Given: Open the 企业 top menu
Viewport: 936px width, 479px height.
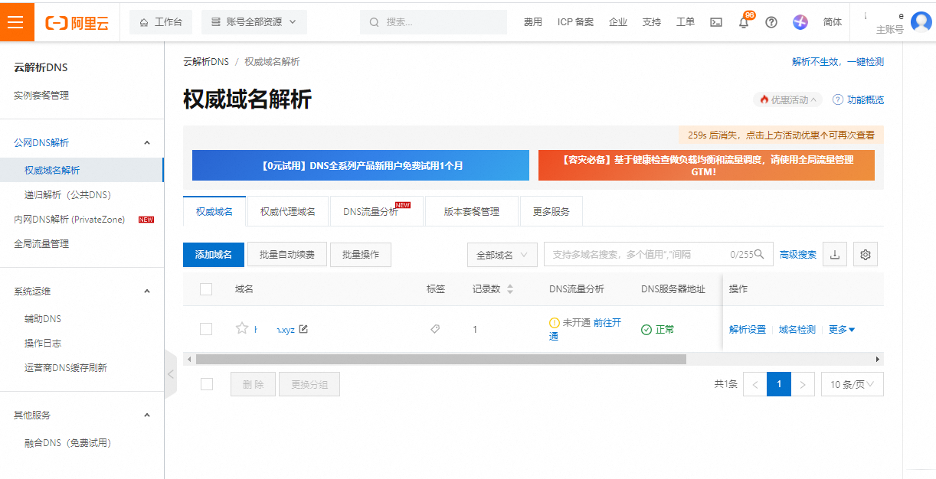Looking at the screenshot, I should click(x=618, y=22).
